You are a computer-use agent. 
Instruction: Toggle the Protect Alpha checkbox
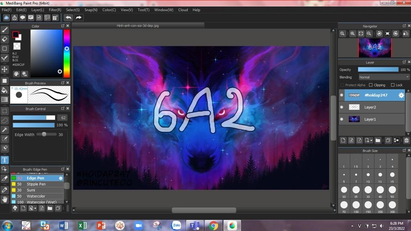342,85
